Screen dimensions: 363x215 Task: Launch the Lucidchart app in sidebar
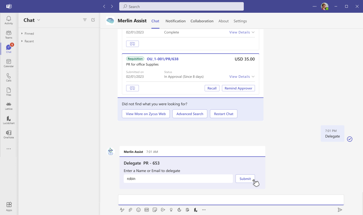click(9, 120)
